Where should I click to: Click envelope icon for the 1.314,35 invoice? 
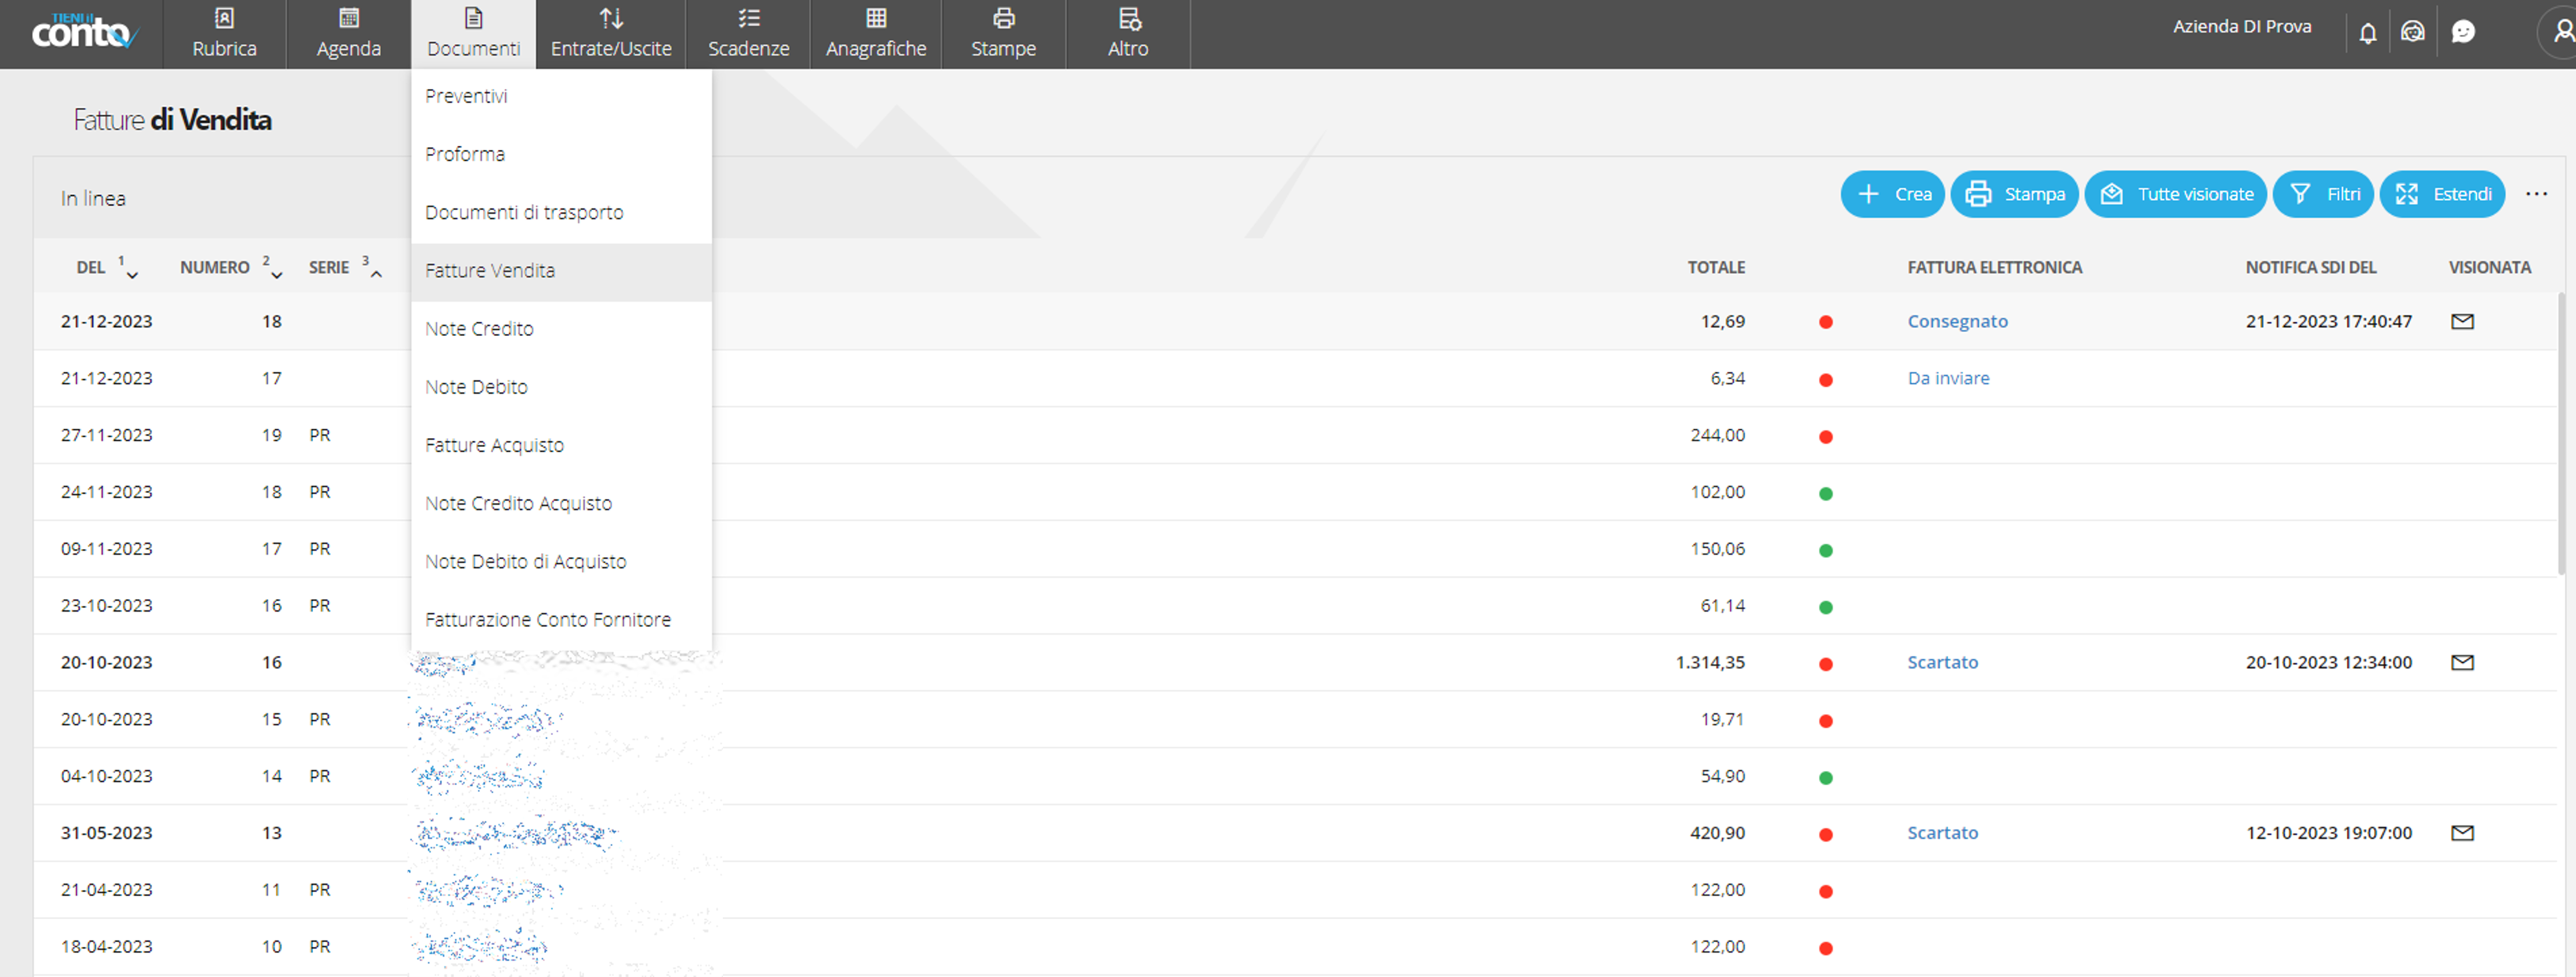[x=2462, y=663]
